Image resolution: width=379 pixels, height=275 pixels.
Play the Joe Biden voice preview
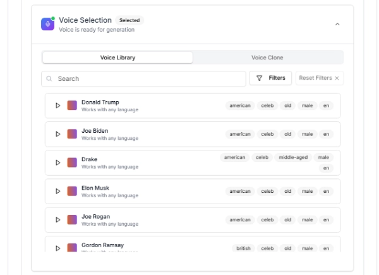(x=57, y=134)
